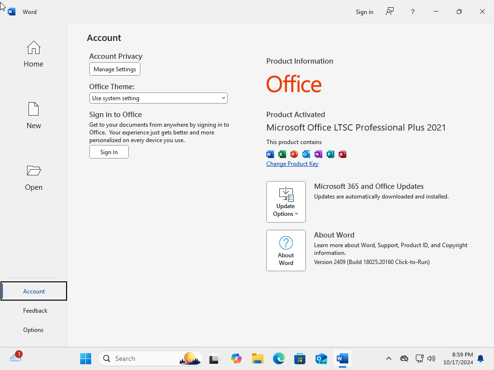The width and height of the screenshot is (494, 370).
Task: Click the Access product icon
Action: point(343,154)
